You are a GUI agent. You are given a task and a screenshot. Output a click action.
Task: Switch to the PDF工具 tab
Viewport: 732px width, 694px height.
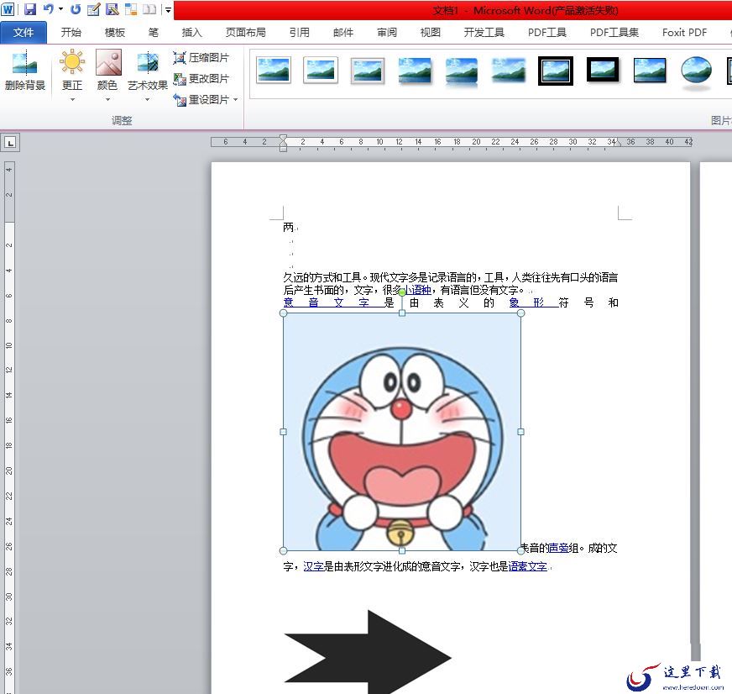pyautogui.click(x=547, y=32)
